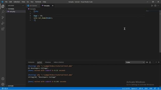The width and height of the screenshot is (161, 90).
Task: Open the log output file icon
Action: click(x=153, y=62)
